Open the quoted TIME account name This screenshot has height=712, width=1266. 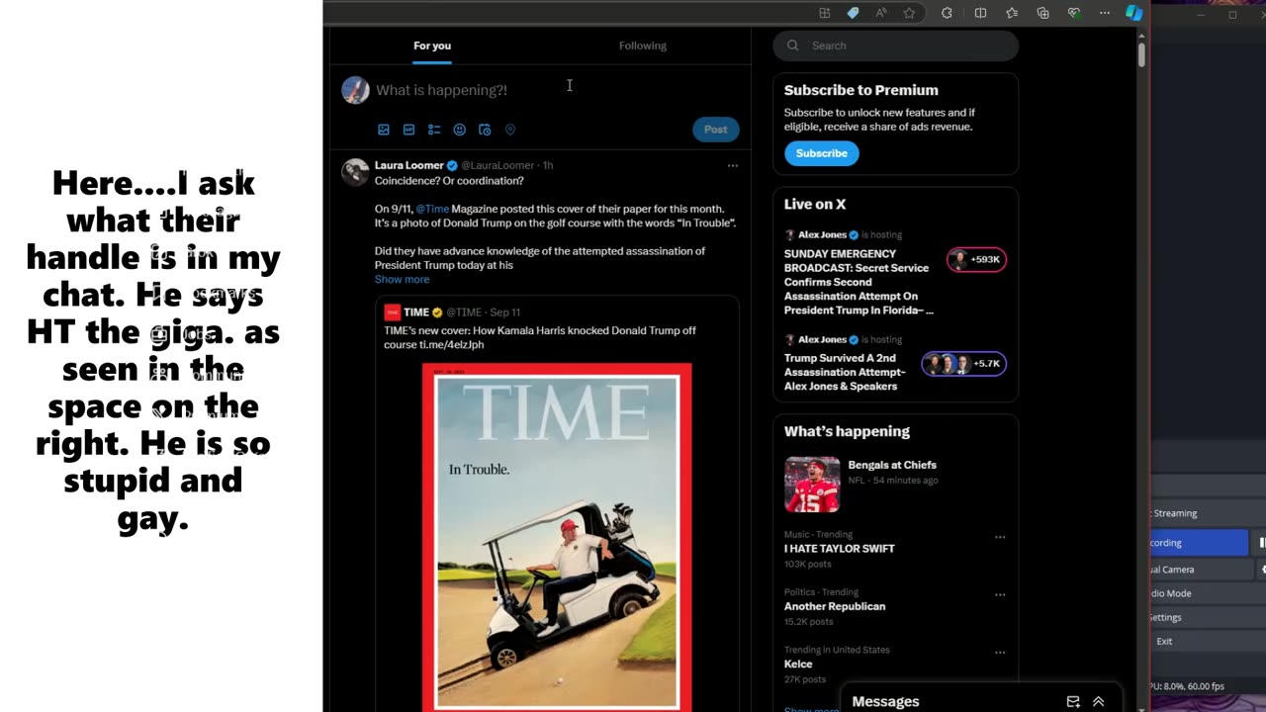click(x=415, y=312)
